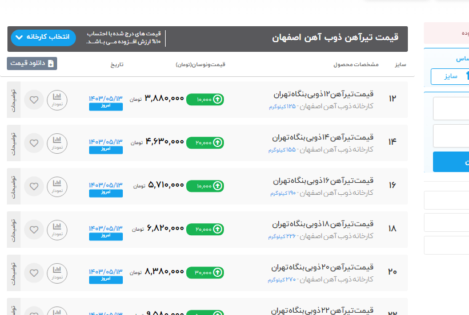Click the green 10,000 up-arrow badge in size 12 row
This screenshot has height=315, width=469.
(x=205, y=99)
